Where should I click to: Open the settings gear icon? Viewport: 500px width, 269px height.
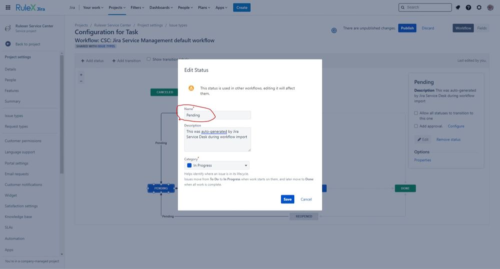(x=479, y=7)
